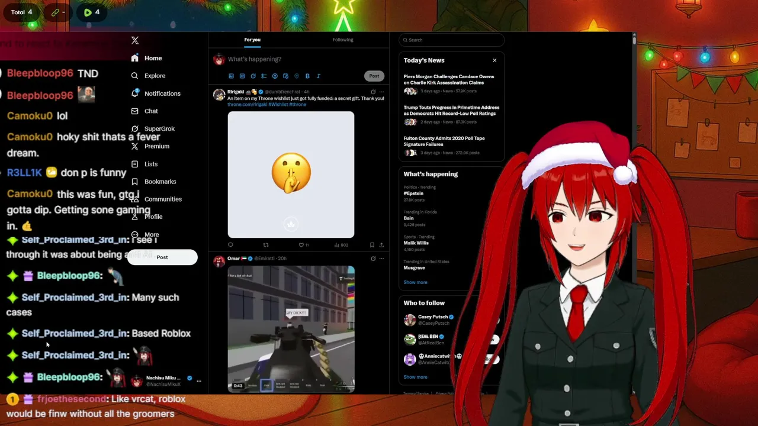Like Ririgaki's post
The width and height of the screenshot is (758, 426).
pyautogui.click(x=301, y=245)
